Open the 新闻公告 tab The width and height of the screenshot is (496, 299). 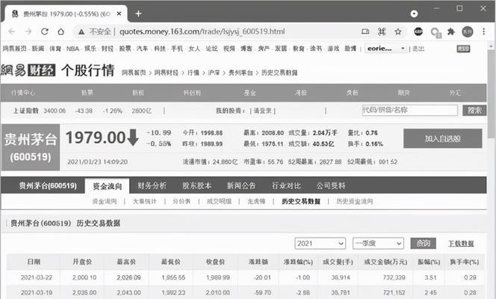pyautogui.click(x=241, y=185)
